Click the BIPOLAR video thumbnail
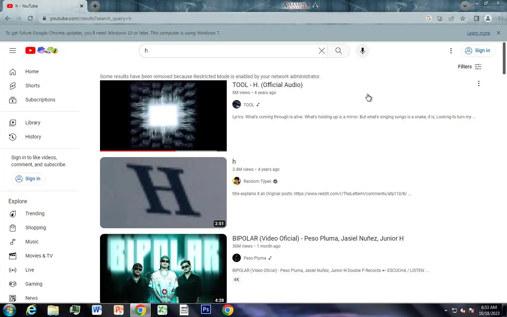 [163, 268]
